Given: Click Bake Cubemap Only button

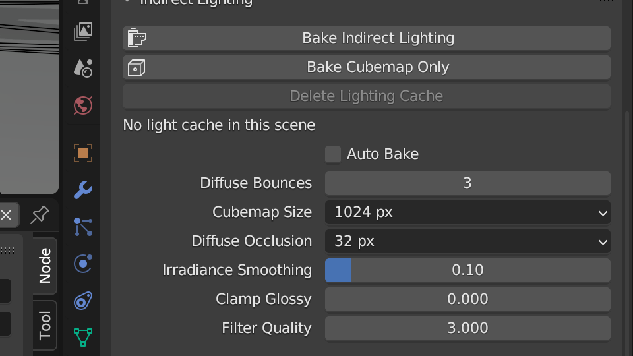Looking at the screenshot, I should (367, 67).
